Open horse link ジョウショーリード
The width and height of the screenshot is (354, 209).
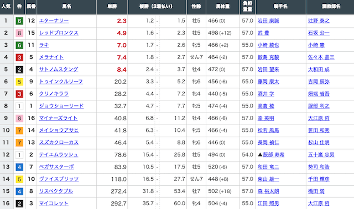click(x=61, y=106)
